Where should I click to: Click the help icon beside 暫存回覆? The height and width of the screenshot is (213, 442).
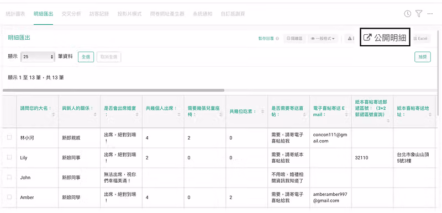[278, 39]
